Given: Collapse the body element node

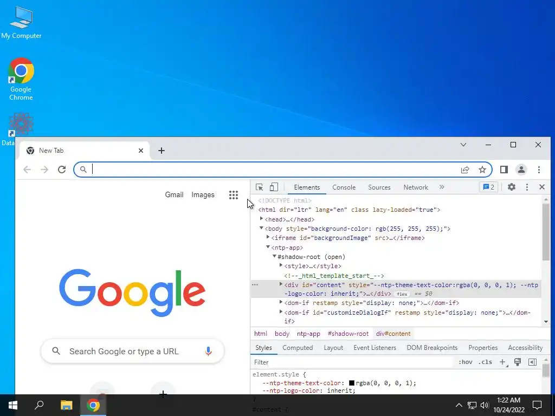Looking at the screenshot, I should 262,228.
